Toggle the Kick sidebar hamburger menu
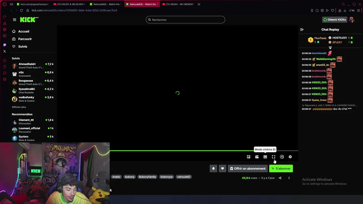Viewport: 363px width, 204px height. coord(14,20)
